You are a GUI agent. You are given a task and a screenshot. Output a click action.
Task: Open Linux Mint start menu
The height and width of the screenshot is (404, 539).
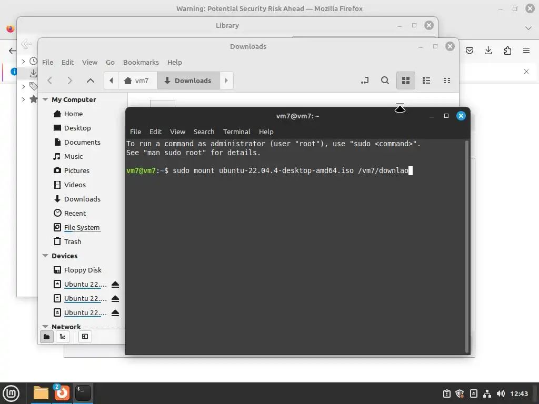click(x=12, y=393)
